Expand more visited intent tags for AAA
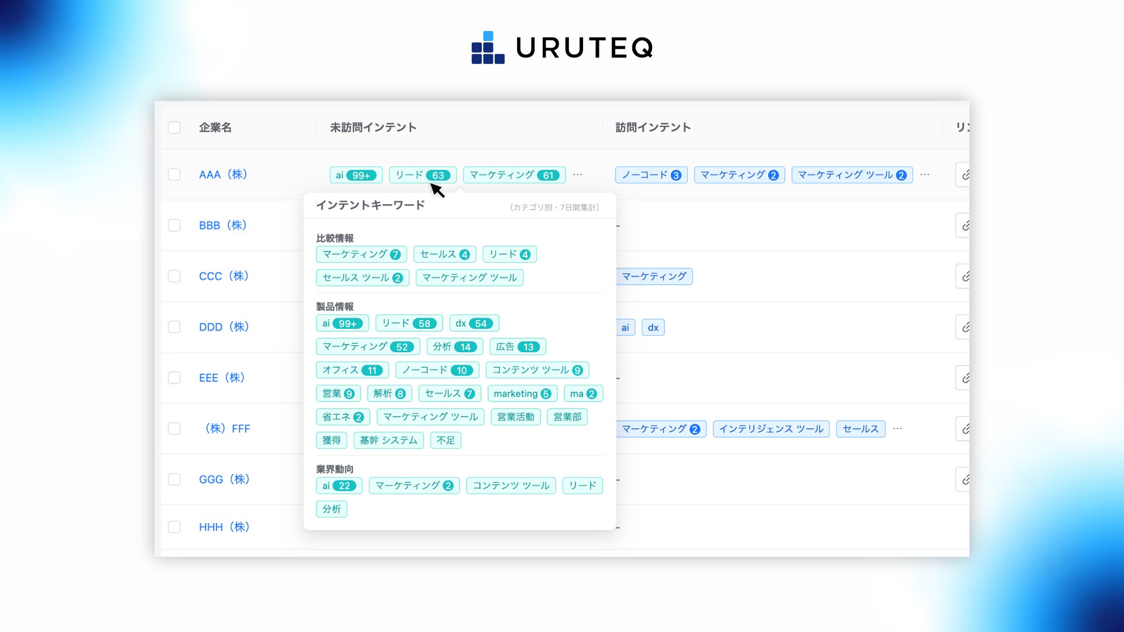The width and height of the screenshot is (1124, 632). coord(925,174)
